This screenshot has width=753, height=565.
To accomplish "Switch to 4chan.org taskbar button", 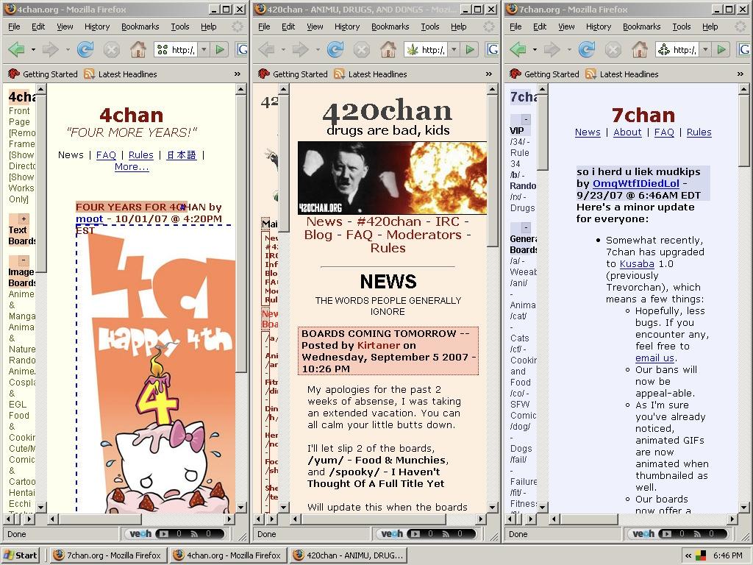I will pyautogui.click(x=229, y=555).
